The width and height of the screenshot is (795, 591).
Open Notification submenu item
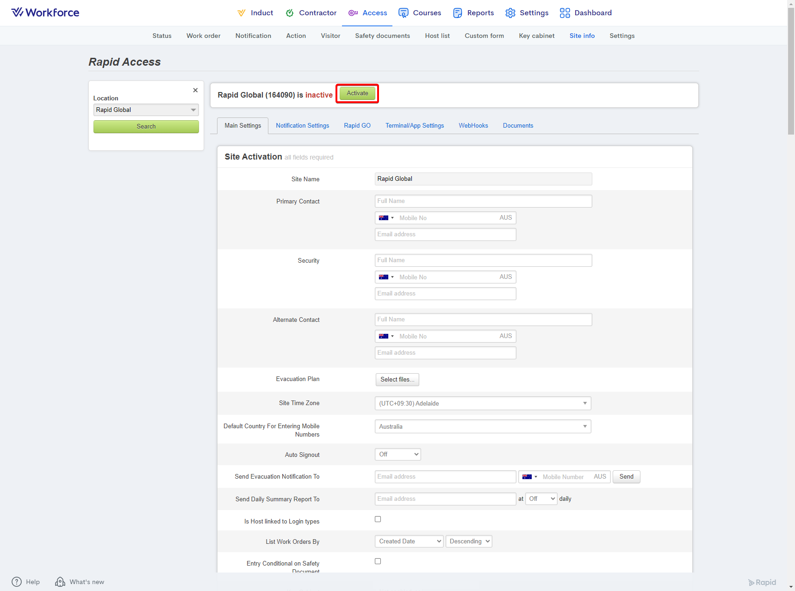[253, 36]
